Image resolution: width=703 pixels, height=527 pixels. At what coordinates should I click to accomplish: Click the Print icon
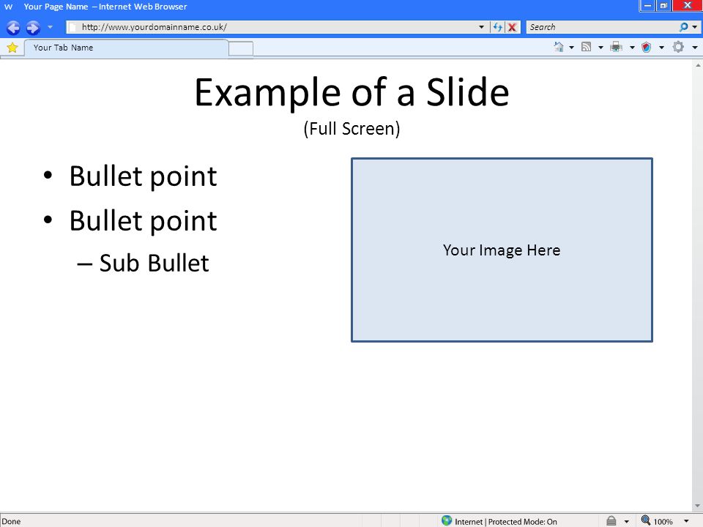coord(617,47)
